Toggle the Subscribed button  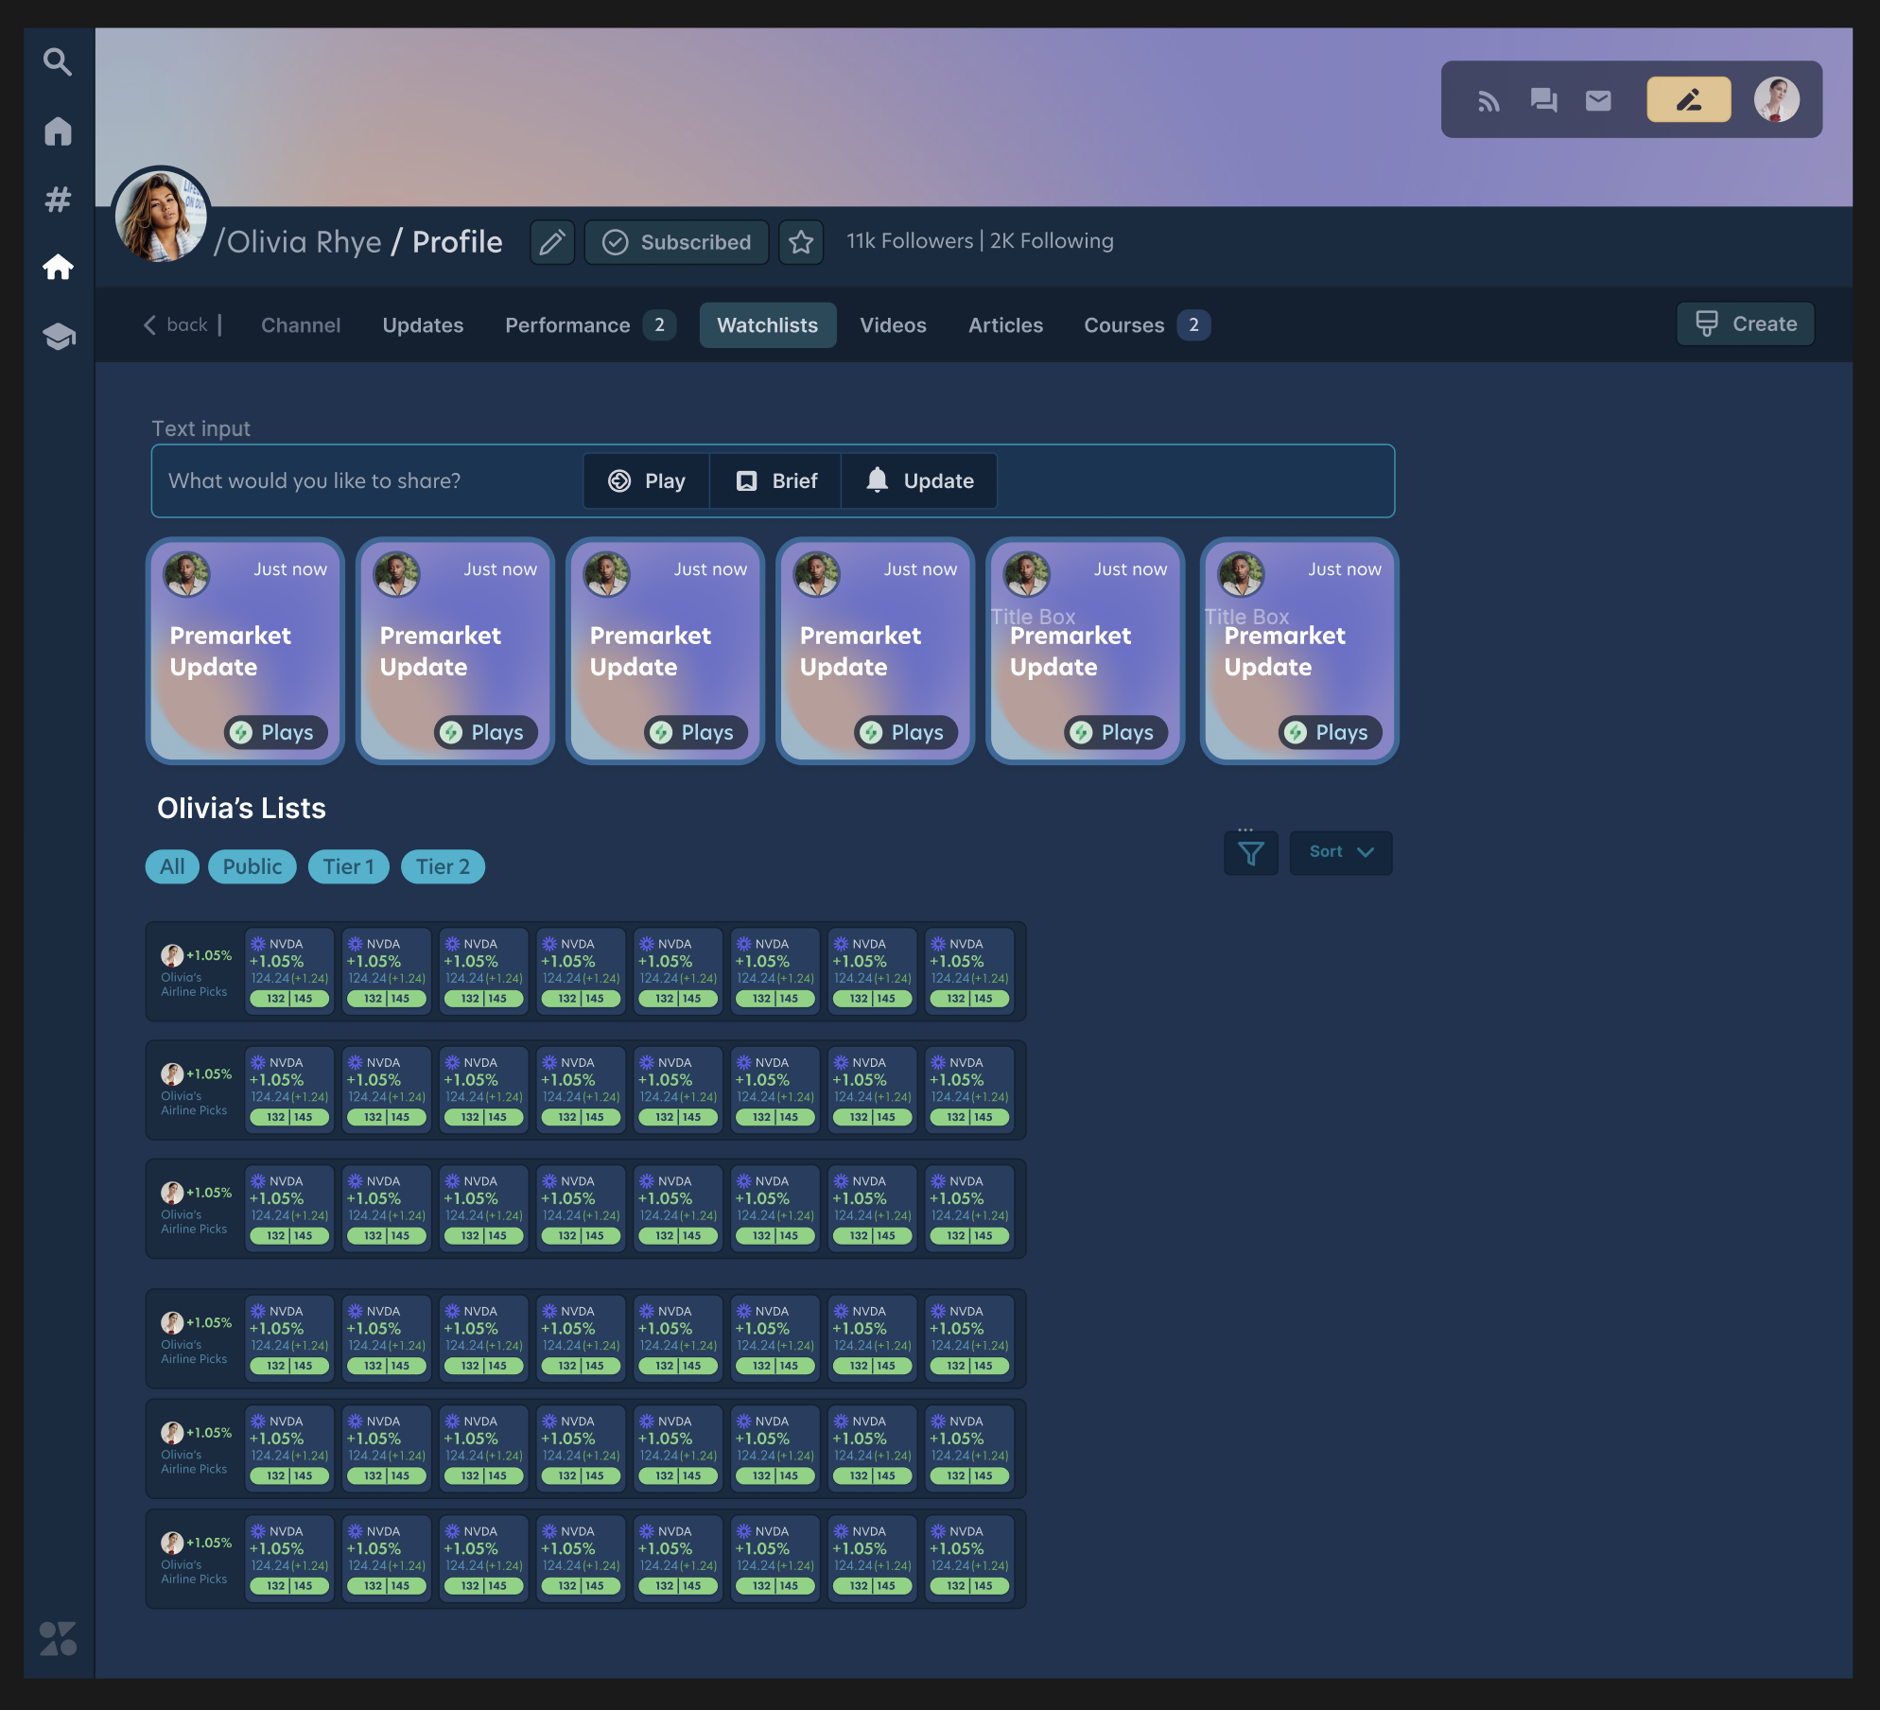pyautogui.click(x=677, y=242)
